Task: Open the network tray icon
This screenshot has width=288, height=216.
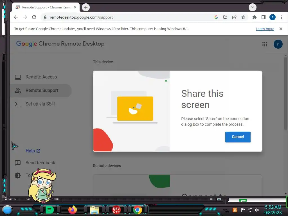Action: tap(250, 210)
